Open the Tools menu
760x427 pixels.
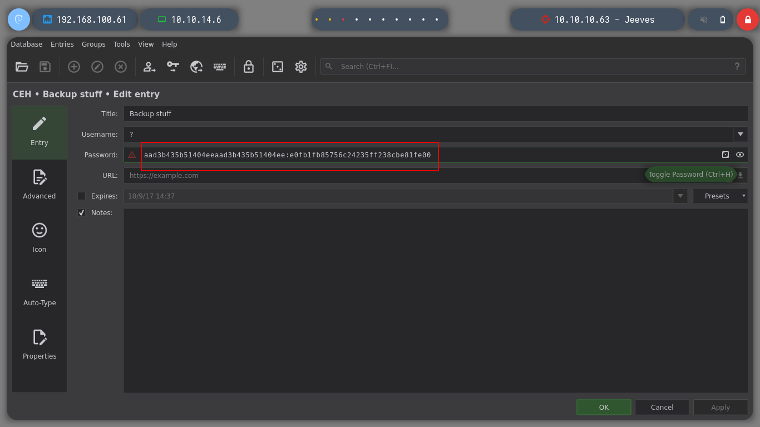(x=121, y=44)
